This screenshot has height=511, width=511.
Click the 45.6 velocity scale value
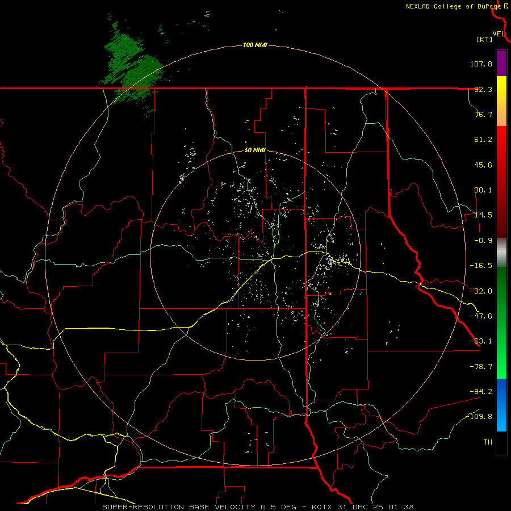(483, 165)
